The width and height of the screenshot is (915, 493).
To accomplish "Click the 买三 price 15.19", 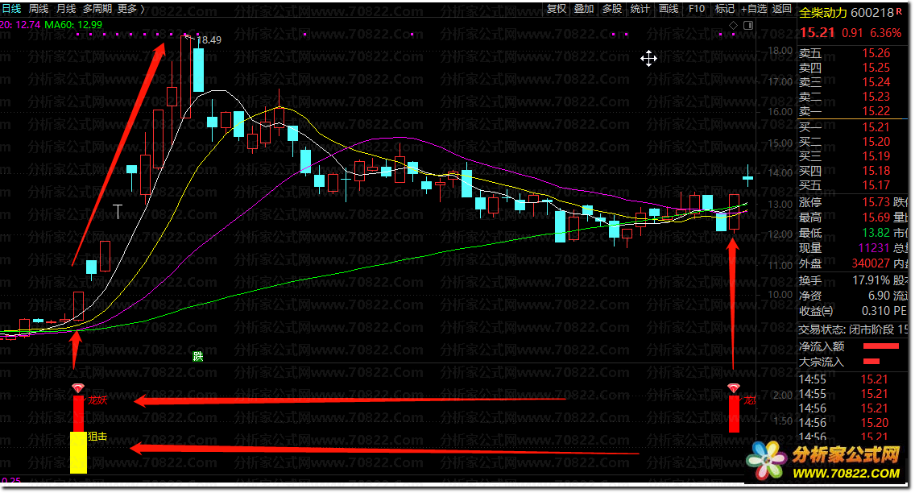I will point(876,156).
